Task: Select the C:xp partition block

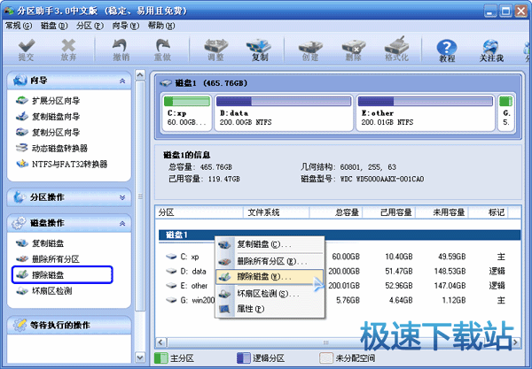Action: [186, 112]
